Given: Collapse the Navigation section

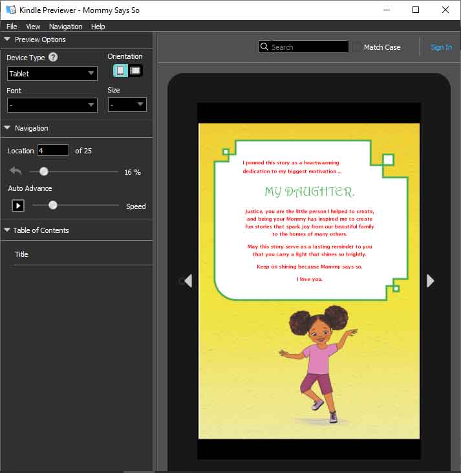Looking at the screenshot, I should click(x=7, y=128).
